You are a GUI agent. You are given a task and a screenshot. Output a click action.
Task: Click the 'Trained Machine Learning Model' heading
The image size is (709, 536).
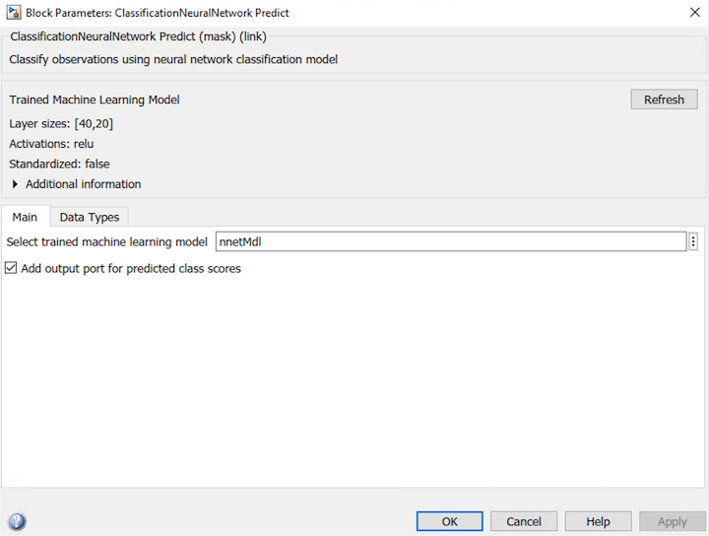click(95, 100)
